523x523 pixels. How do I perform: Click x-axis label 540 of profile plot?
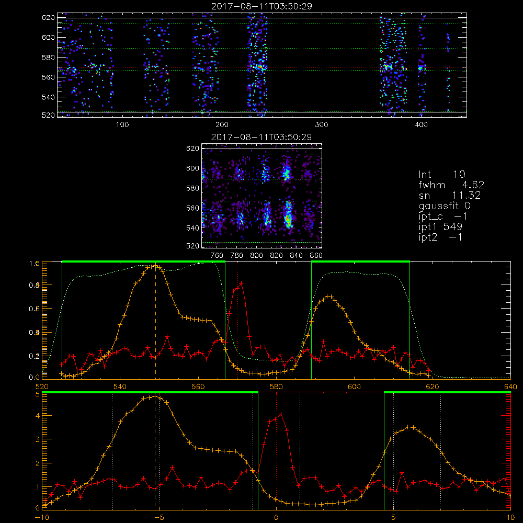pos(120,386)
